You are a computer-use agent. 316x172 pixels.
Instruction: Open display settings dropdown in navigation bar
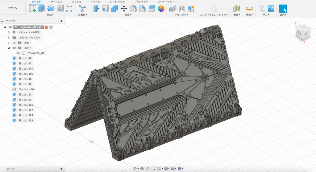pos(167,169)
